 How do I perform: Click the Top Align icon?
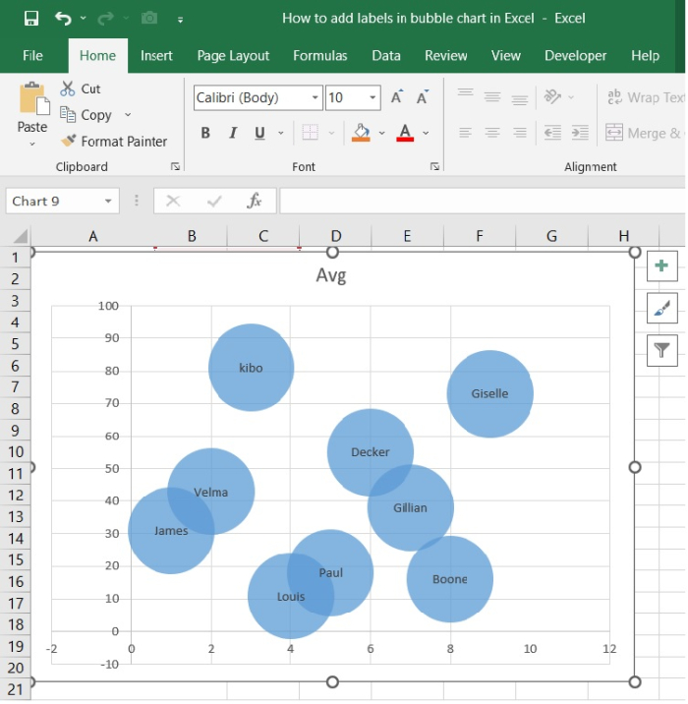point(466,93)
